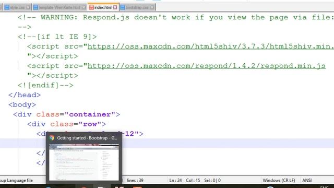Viewport: 334px width, 188px height.
Task: Open the html5shiv.min.js URL link
Action: tap(211, 46)
